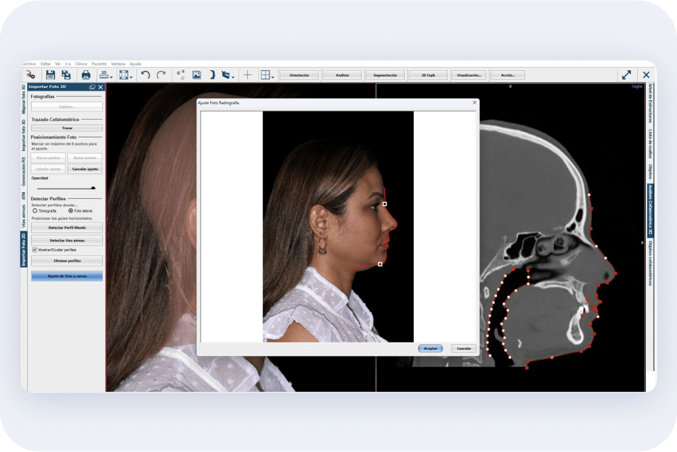The height and width of the screenshot is (452, 677).
Task: Open the Ver menu
Action: (58, 64)
